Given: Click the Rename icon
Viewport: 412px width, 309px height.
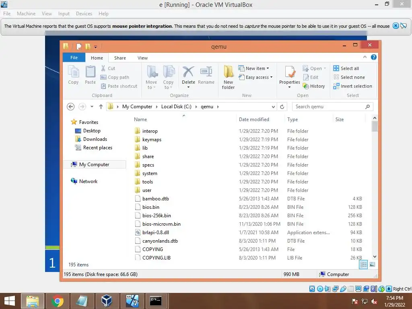Looking at the screenshot, I should click(x=206, y=72).
